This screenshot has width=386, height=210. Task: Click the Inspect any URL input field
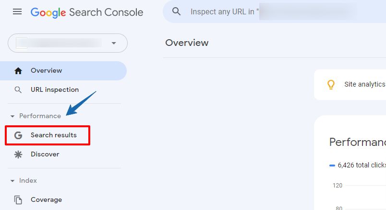(274, 11)
